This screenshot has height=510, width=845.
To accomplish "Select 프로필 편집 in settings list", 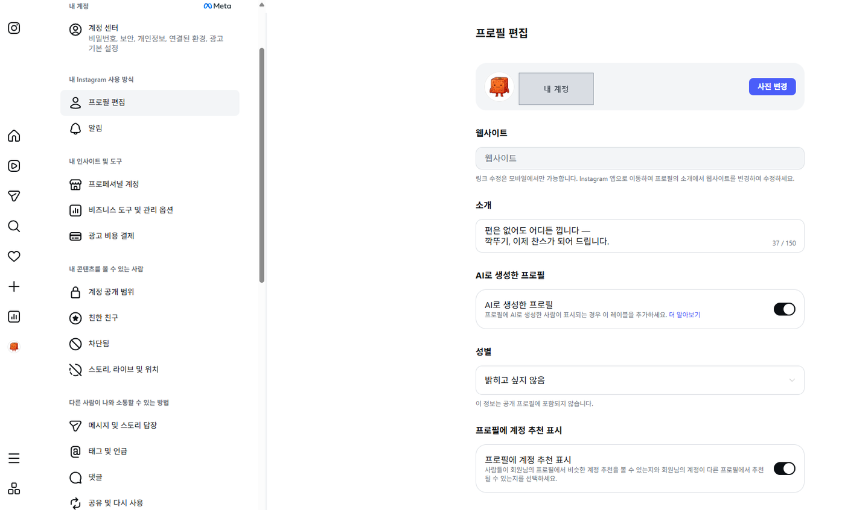I will coord(150,102).
